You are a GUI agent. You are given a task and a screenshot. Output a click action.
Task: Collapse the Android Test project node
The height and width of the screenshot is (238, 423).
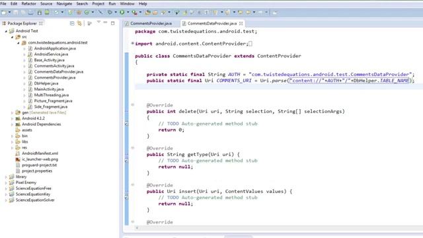point(6,31)
